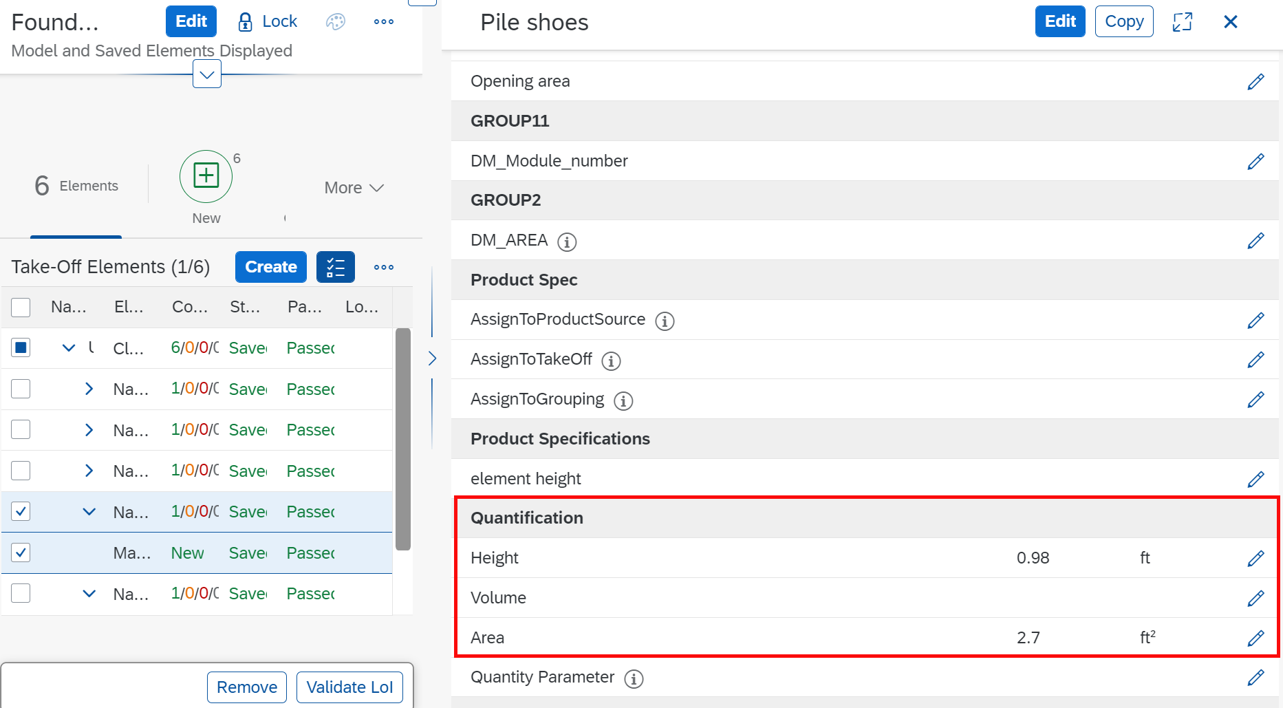Image resolution: width=1283 pixels, height=708 pixels.
Task: Click the New elements plus icon
Action: (x=206, y=176)
